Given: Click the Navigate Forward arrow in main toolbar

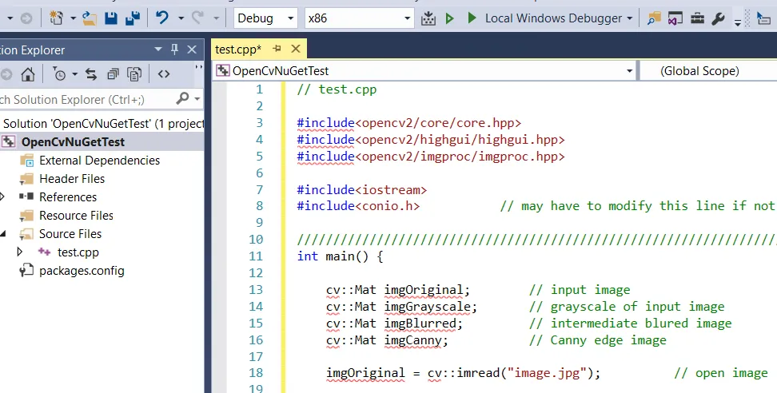Looking at the screenshot, I should coord(26,18).
